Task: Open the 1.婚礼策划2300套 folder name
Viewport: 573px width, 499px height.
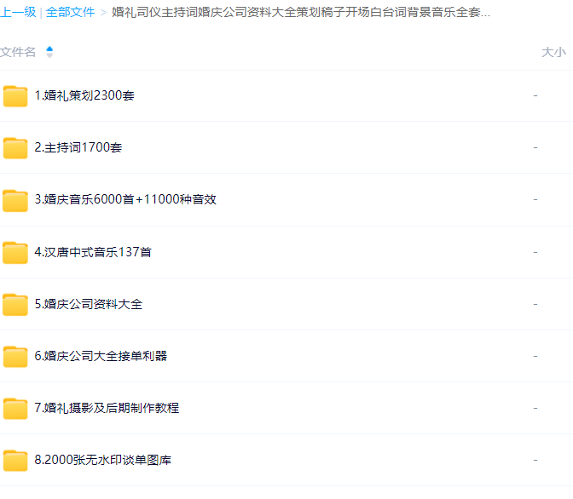Action: tap(84, 96)
